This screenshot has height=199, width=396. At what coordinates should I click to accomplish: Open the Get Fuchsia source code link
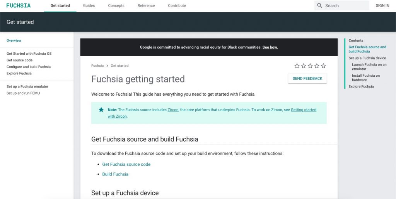click(126, 164)
